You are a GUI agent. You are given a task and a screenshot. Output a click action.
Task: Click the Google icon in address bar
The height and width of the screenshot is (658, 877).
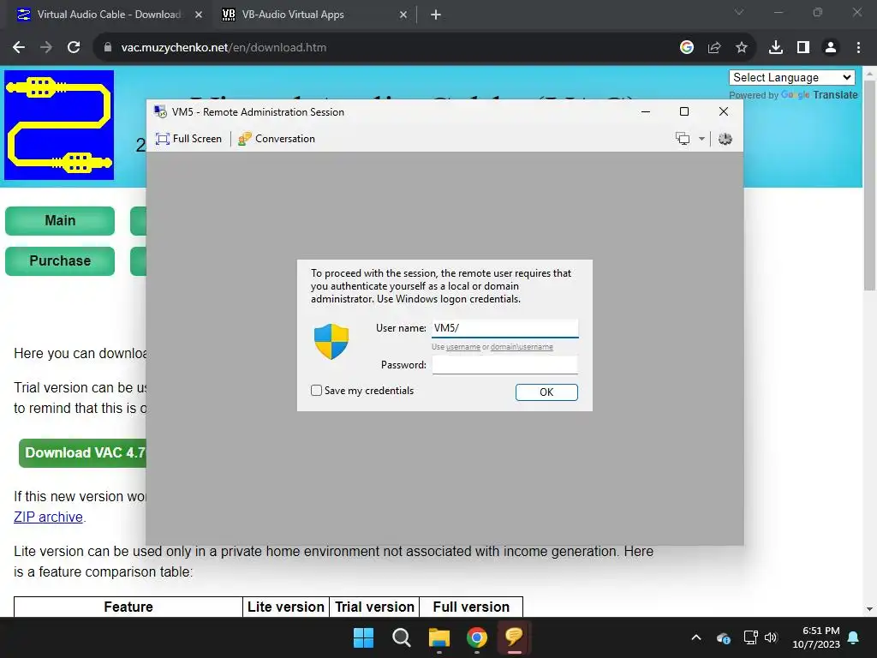point(687,48)
